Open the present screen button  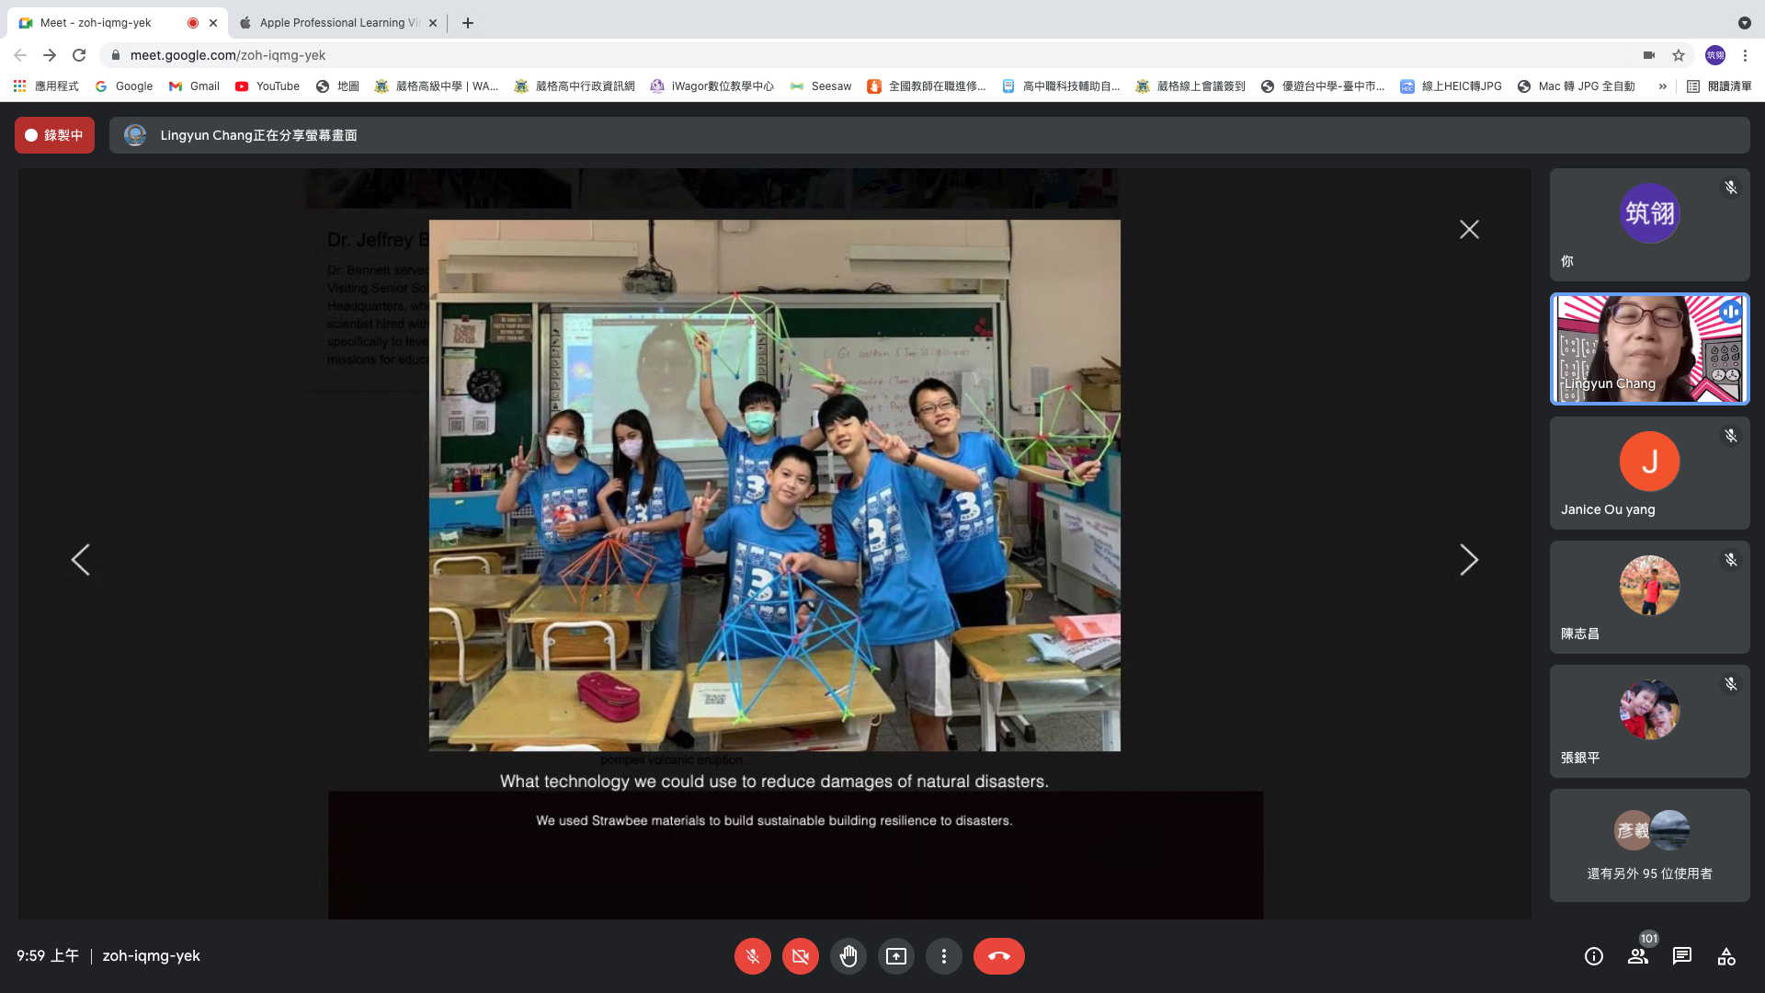(895, 956)
